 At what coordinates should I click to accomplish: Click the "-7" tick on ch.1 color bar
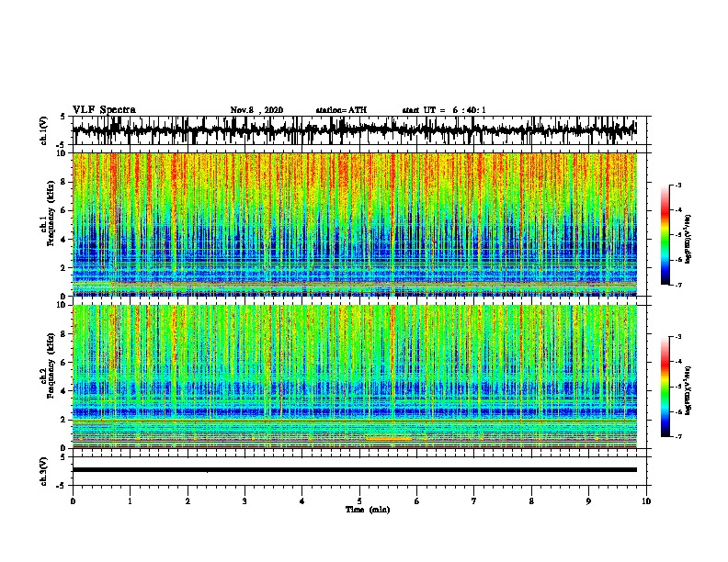pos(677,285)
